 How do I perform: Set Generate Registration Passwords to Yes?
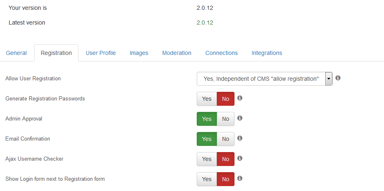tap(207, 99)
